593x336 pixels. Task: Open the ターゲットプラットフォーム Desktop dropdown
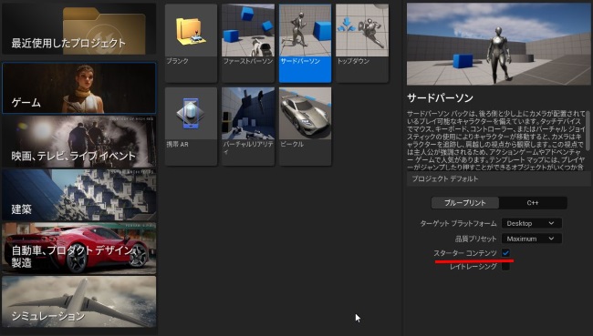coord(531,223)
